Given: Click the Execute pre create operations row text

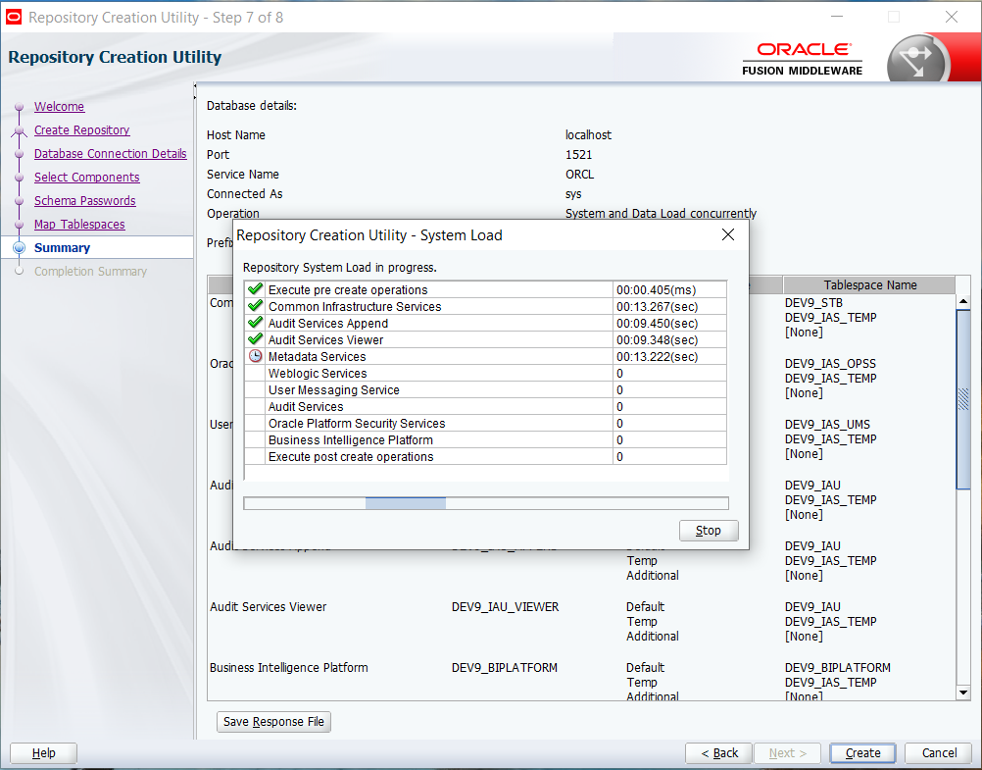Looking at the screenshot, I should click(x=348, y=289).
